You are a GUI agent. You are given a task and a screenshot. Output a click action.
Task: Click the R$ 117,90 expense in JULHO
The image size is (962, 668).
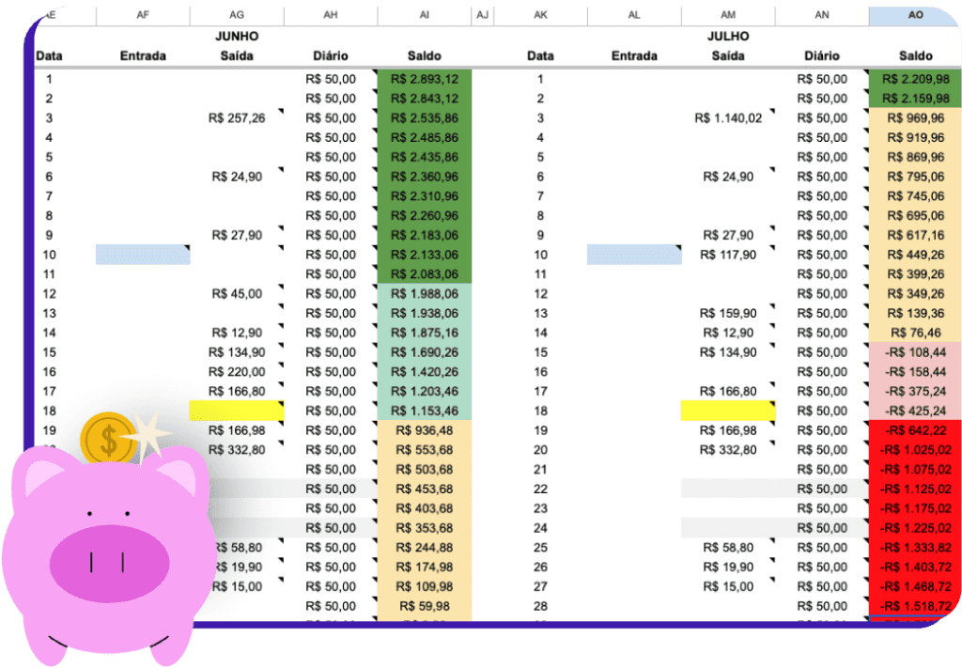click(x=728, y=255)
